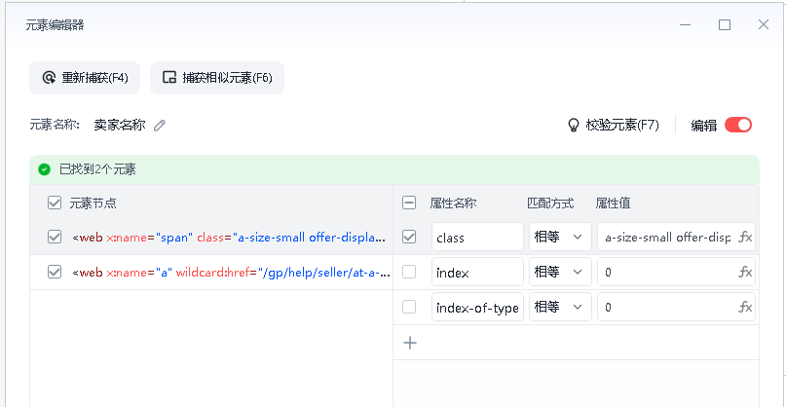The height and width of the screenshot is (407, 786).
Task: Click the fx icon in index row
Action: 746,273
